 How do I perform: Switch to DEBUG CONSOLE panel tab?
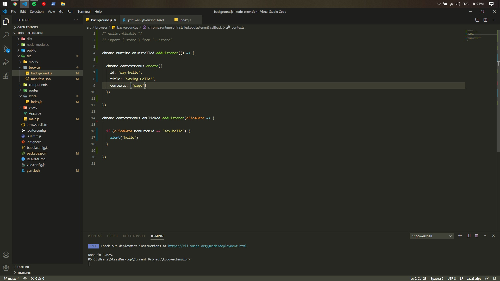click(x=134, y=236)
